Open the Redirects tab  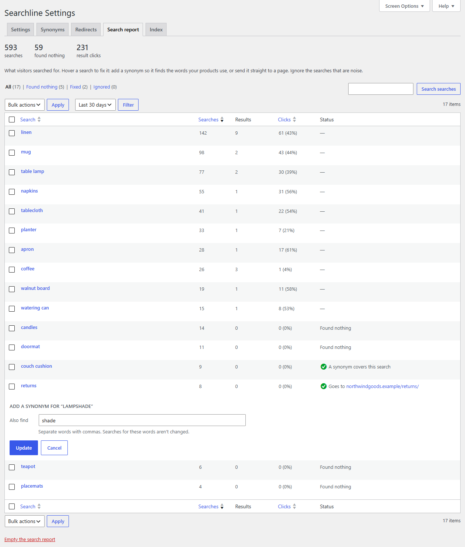coord(86,30)
